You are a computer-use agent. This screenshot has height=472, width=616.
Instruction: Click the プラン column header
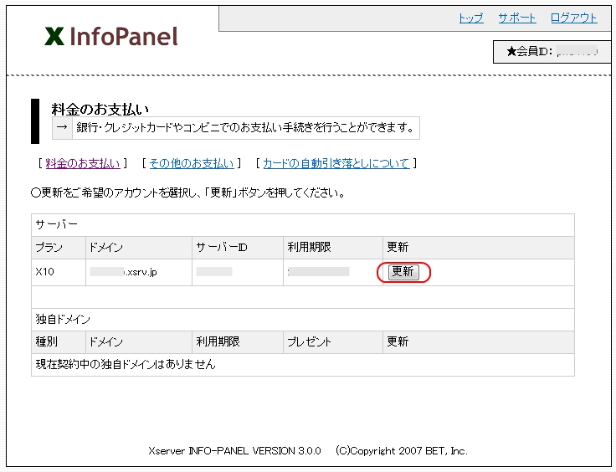(49, 248)
